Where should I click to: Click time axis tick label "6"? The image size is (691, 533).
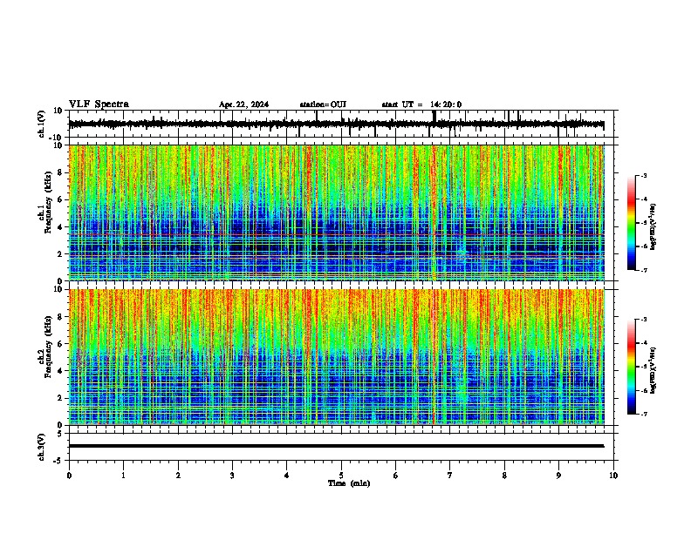pos(395,476)
